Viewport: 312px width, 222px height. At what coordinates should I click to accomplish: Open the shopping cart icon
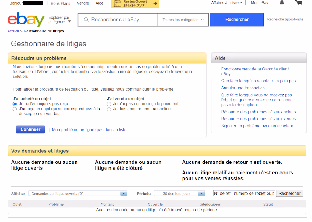299,3
